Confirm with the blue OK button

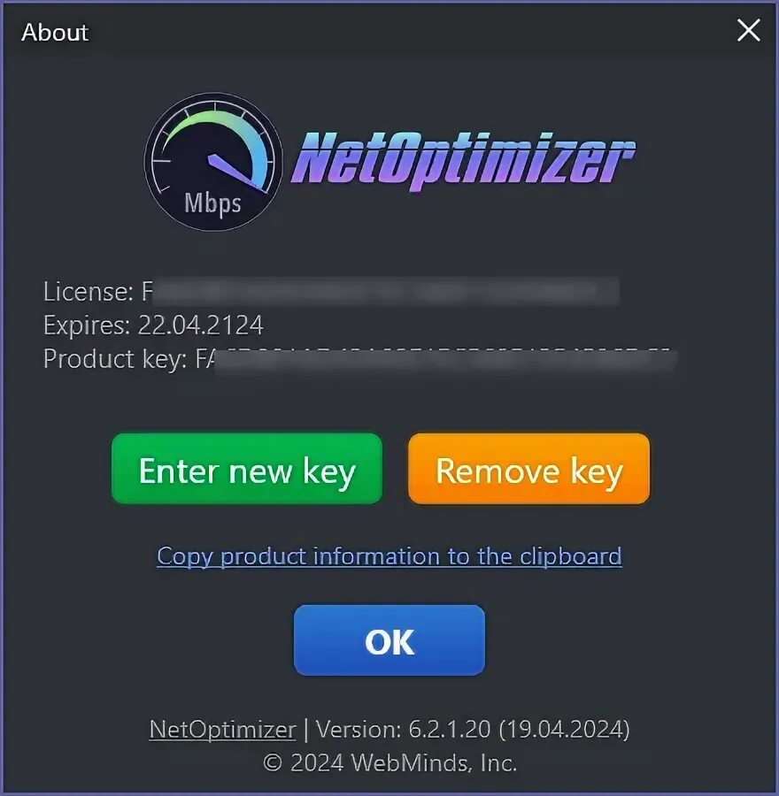(x=389, y=639)
